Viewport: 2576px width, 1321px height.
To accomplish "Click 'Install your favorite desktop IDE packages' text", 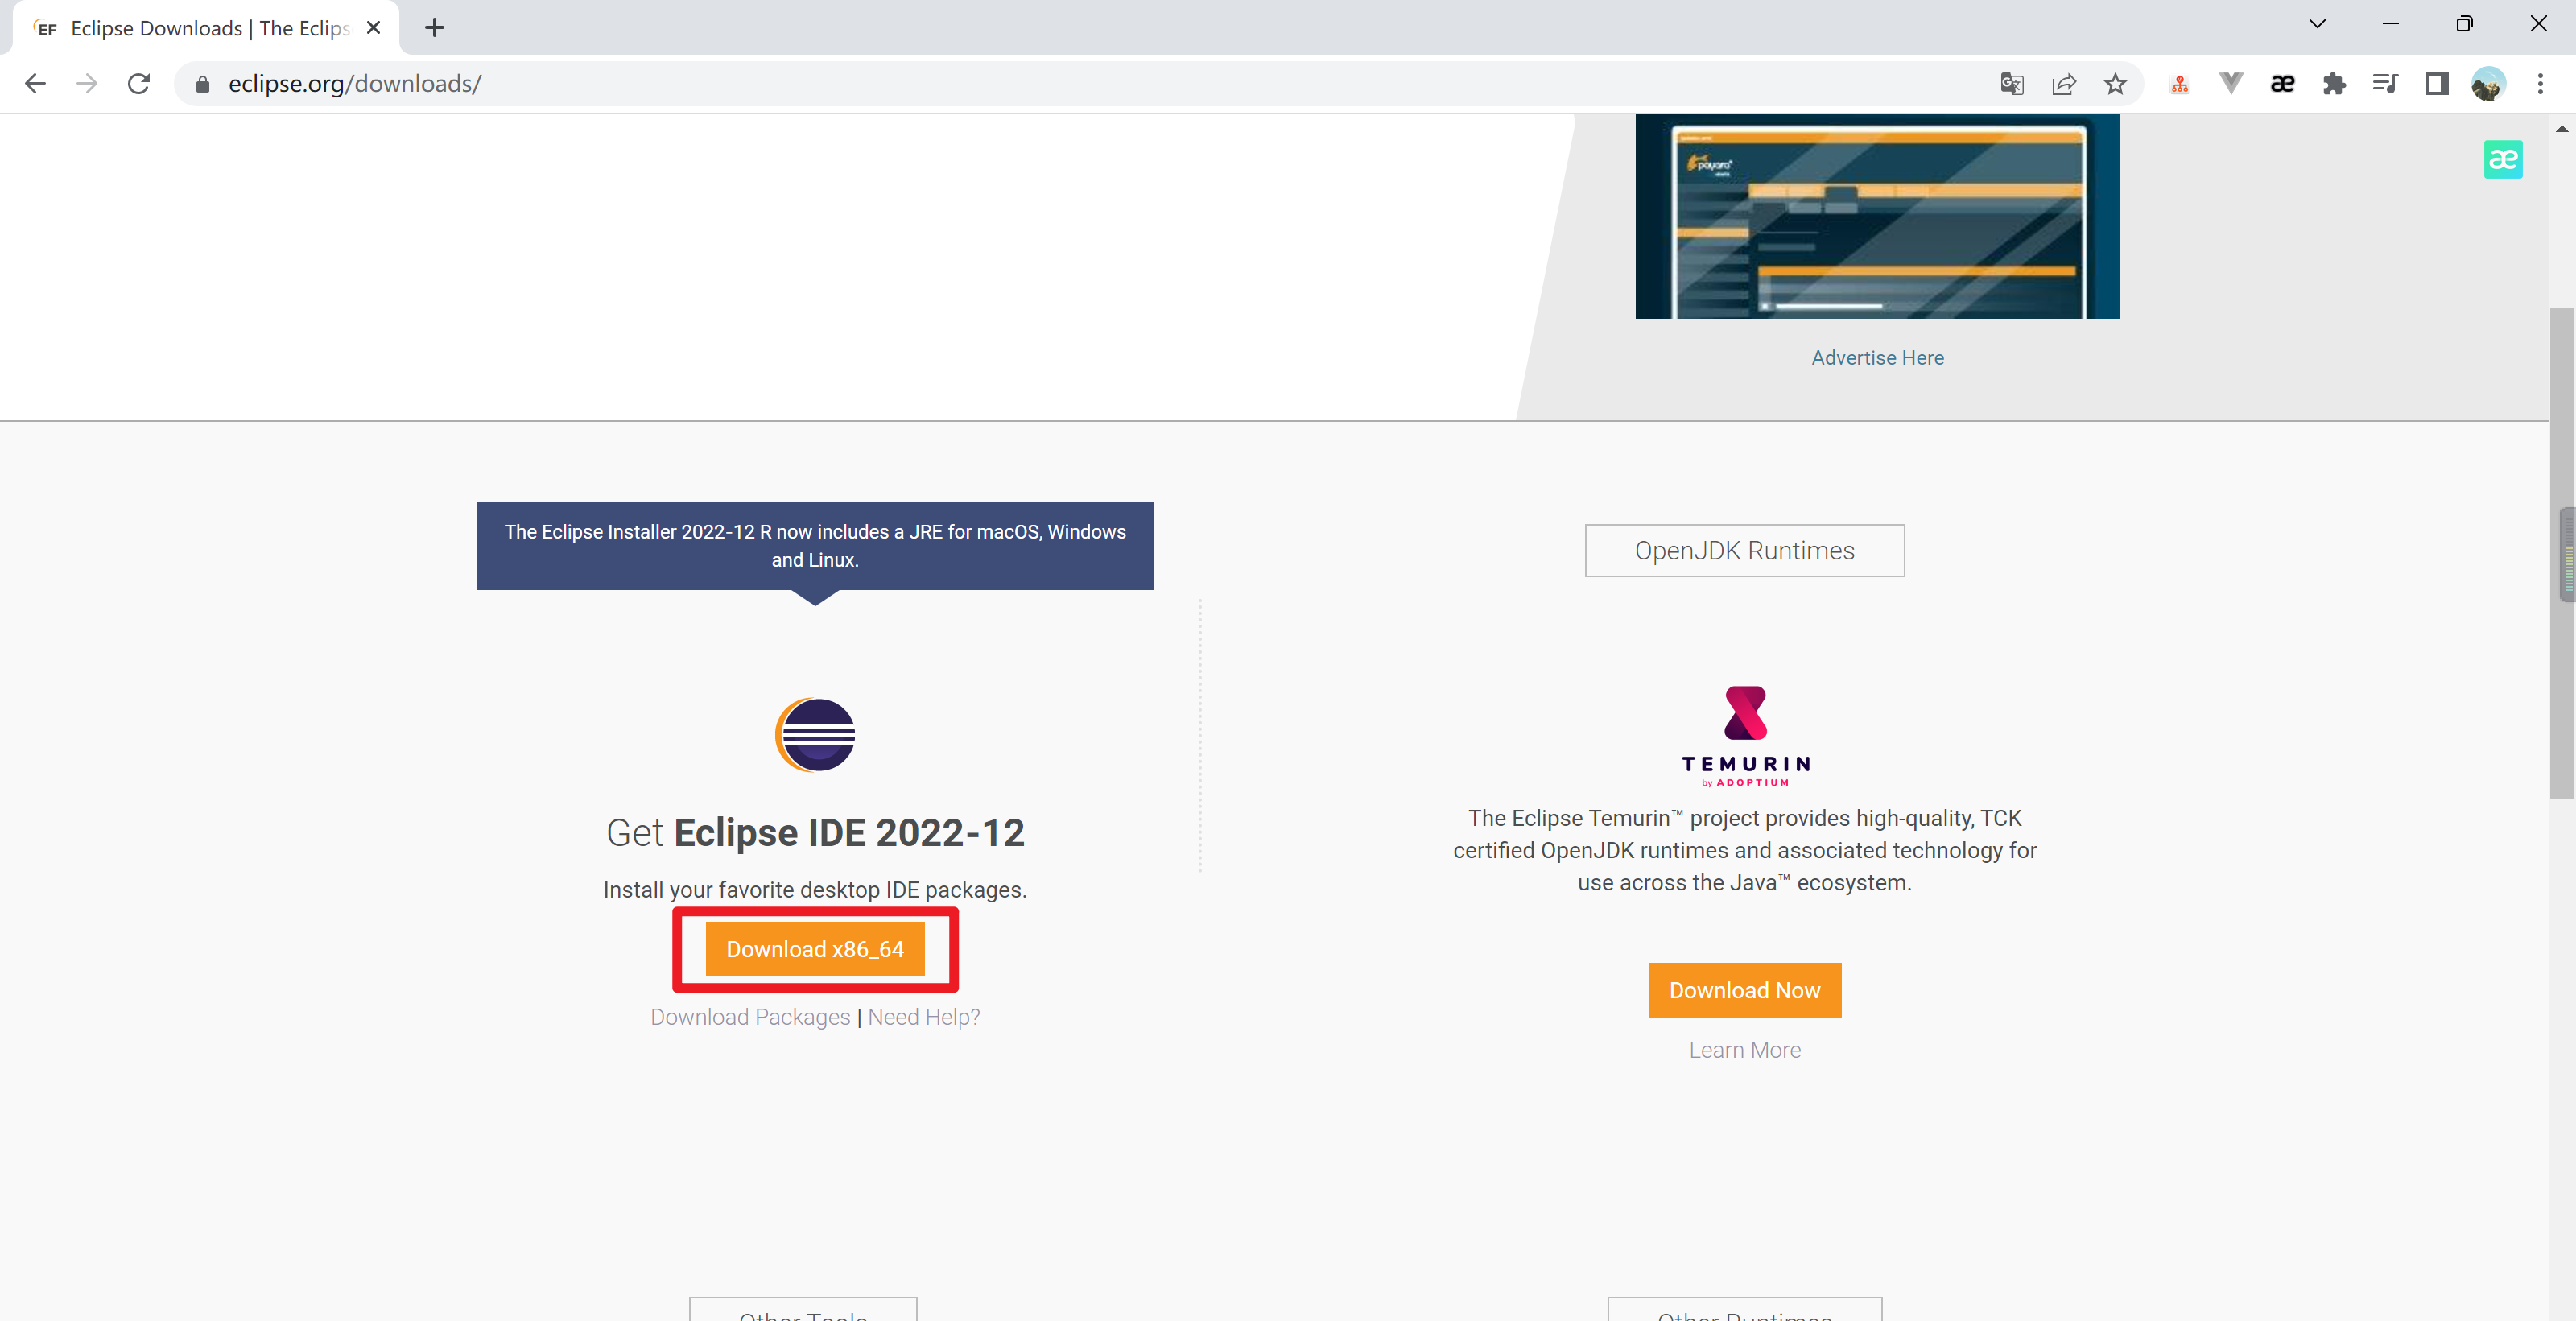I will click(x=815, y=890).
